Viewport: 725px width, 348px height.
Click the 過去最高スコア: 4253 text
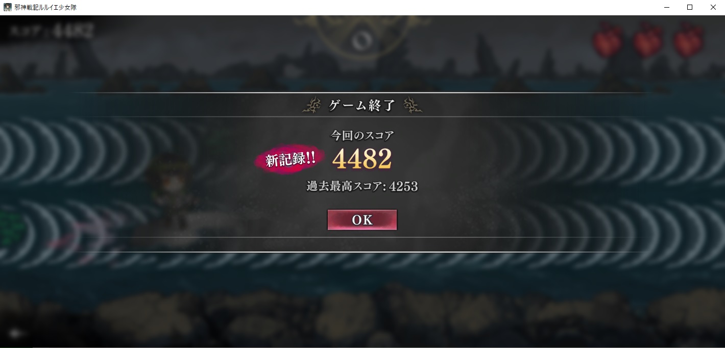(x=362, y=186)
